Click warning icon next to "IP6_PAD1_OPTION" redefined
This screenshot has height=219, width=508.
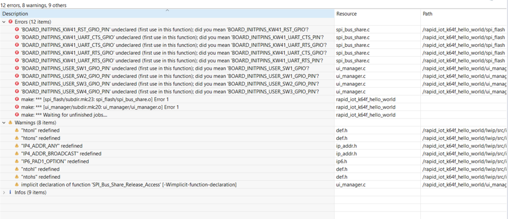coord(17,161)
